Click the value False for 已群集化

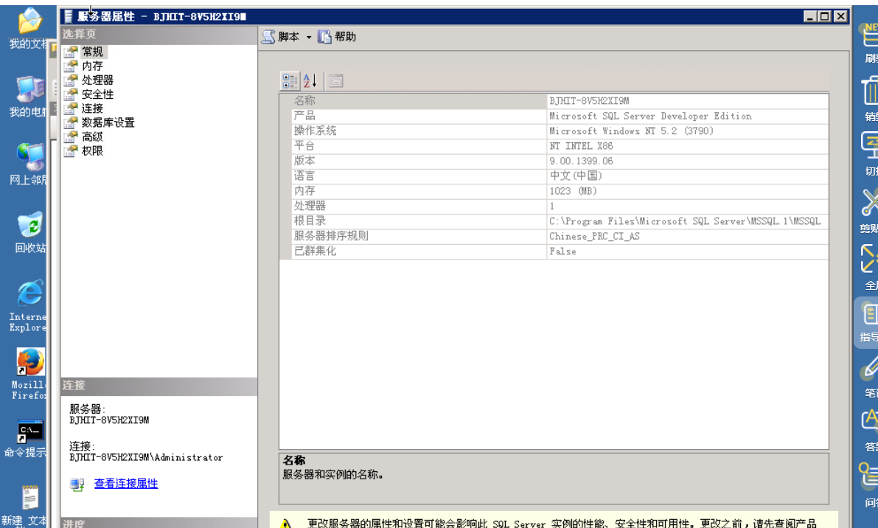tap(562, 251)
